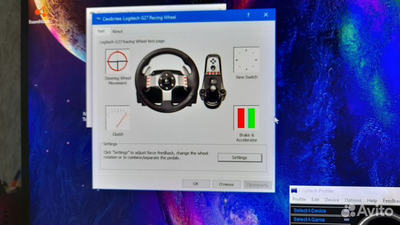Switch to the About tab
Image resolution: width=400 pixels, height=225 pixels.
[x=117, y=32]
